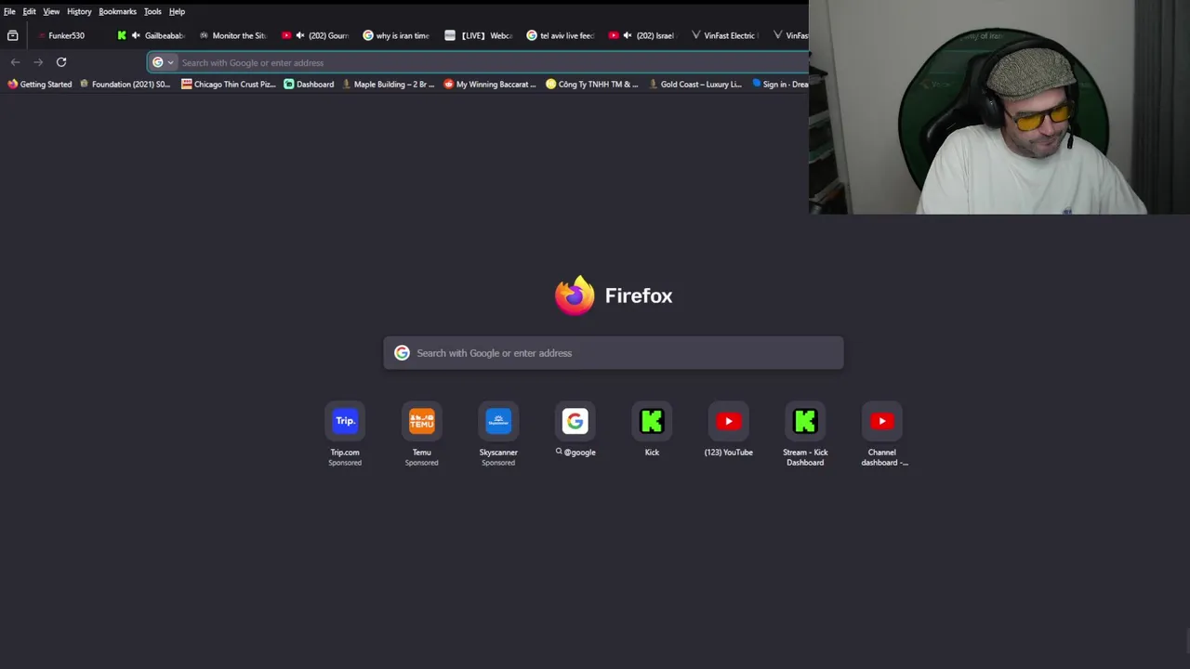Open My Winning Baccarat bookmark
This screenshot has height=669, width=1190.
[490, 84]
